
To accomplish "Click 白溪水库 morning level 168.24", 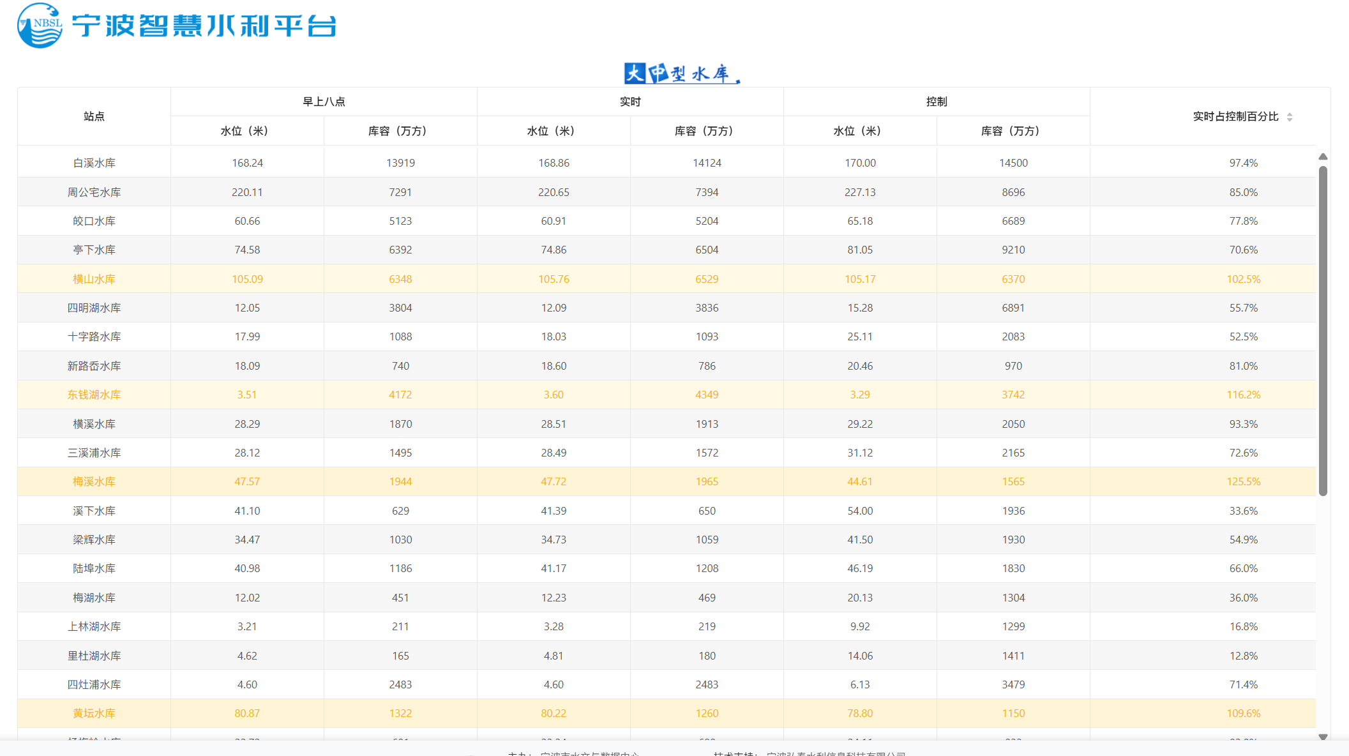I will pos(247,163).
